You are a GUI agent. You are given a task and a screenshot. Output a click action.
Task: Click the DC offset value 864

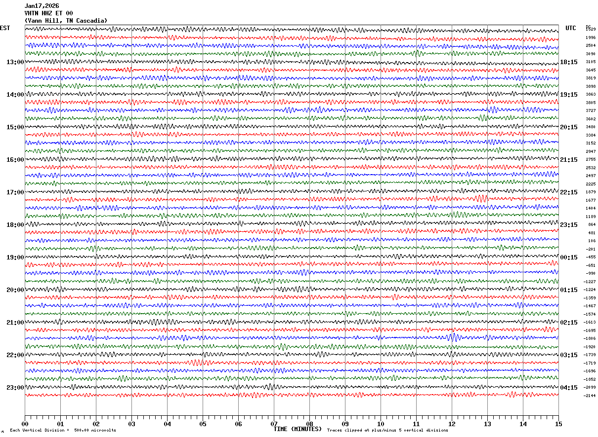pyautogui.click(x=592, y=225)
